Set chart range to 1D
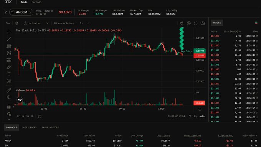 32,116
